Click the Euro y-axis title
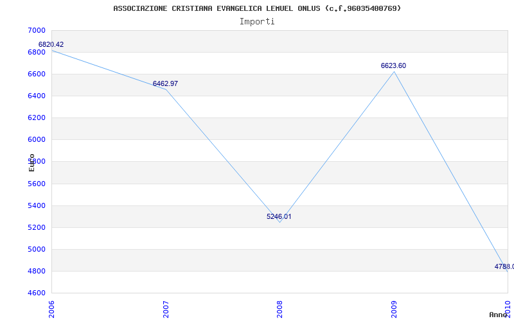The width and height of the screenshot is (514, 321). pyautogui.click(x=31, y=162)
